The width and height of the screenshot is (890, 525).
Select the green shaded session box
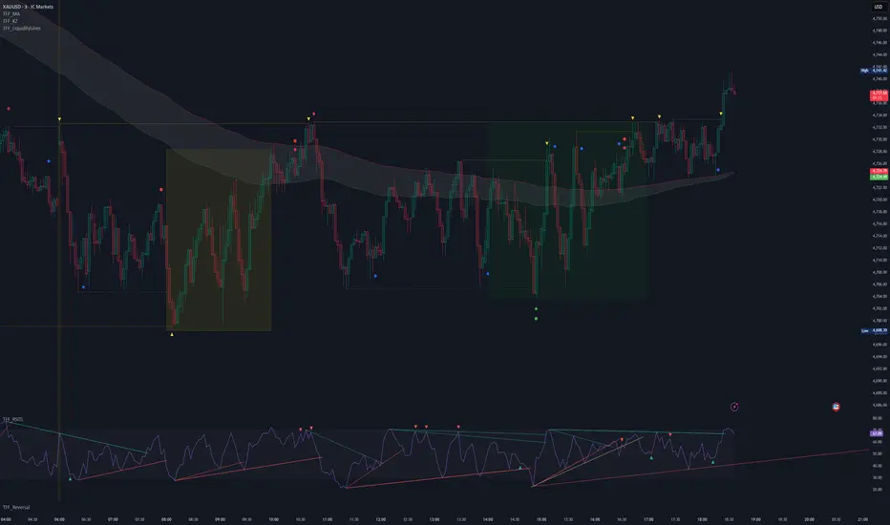[568, 209]
